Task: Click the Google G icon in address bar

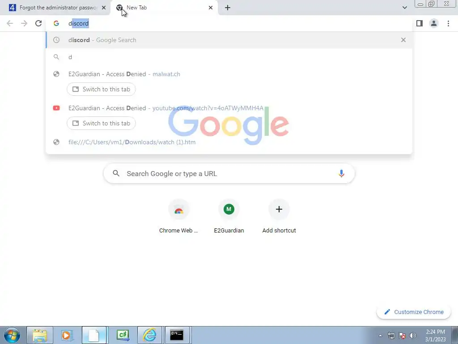Action: tap(56, 23)
